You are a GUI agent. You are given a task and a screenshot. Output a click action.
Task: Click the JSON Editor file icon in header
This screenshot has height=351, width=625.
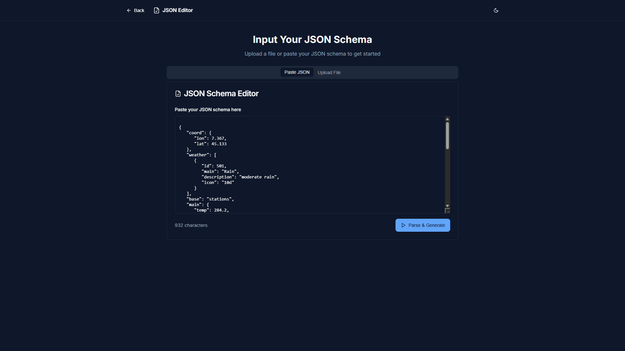tap(157, 10)
